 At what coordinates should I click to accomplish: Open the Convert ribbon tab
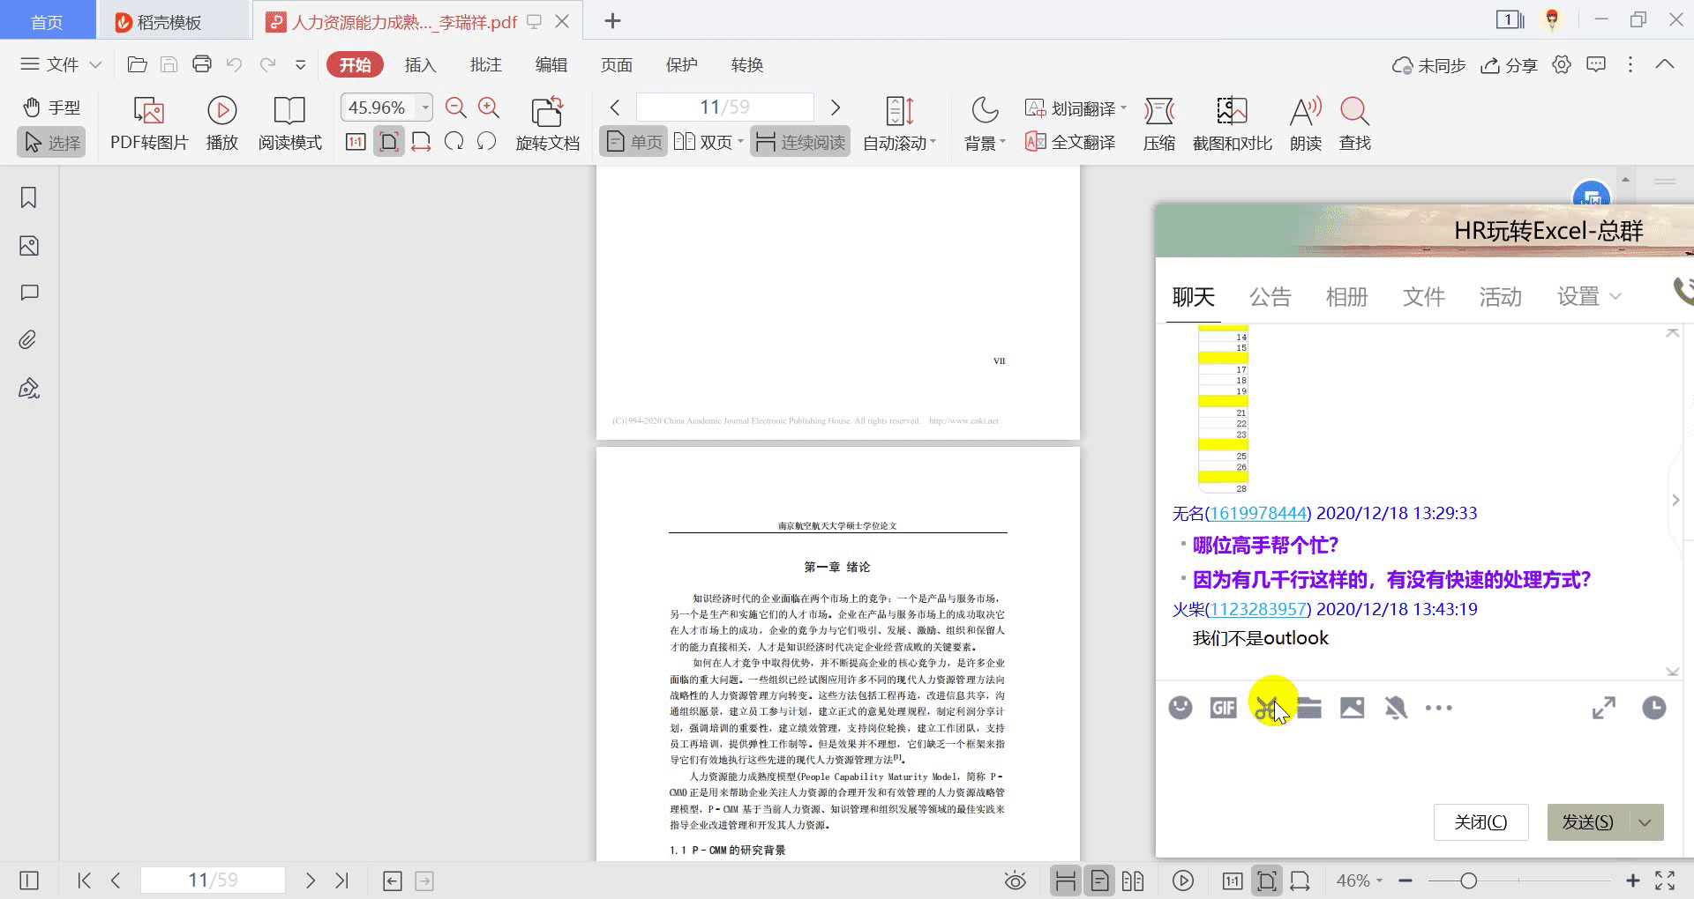pyautogui.click(x=746, y=65)
